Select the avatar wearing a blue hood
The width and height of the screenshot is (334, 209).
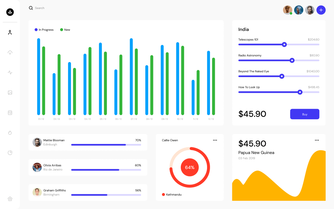[x=298, y=10]
